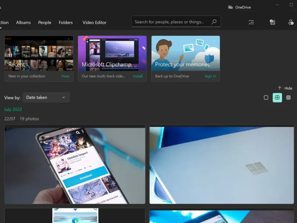297x223 pixels.
Task: Select the medium grid view
Action: 277,97
